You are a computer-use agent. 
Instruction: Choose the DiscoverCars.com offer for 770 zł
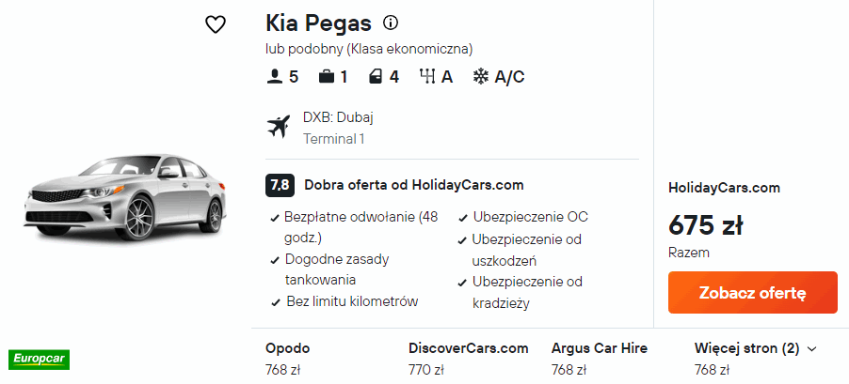469,358
